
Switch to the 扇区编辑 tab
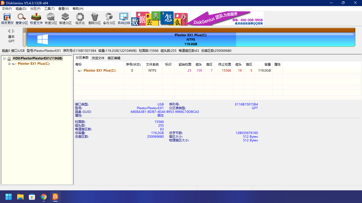[x=114, y=58]
